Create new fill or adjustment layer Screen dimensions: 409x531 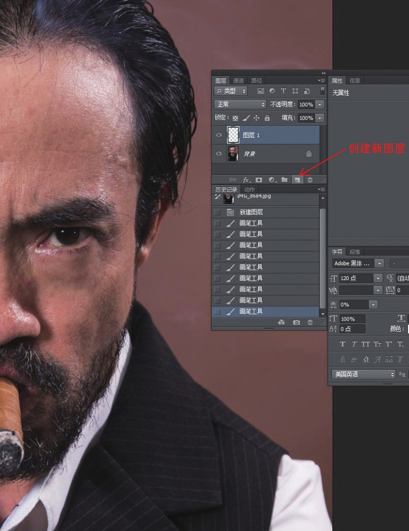click(x=273, y=180)
